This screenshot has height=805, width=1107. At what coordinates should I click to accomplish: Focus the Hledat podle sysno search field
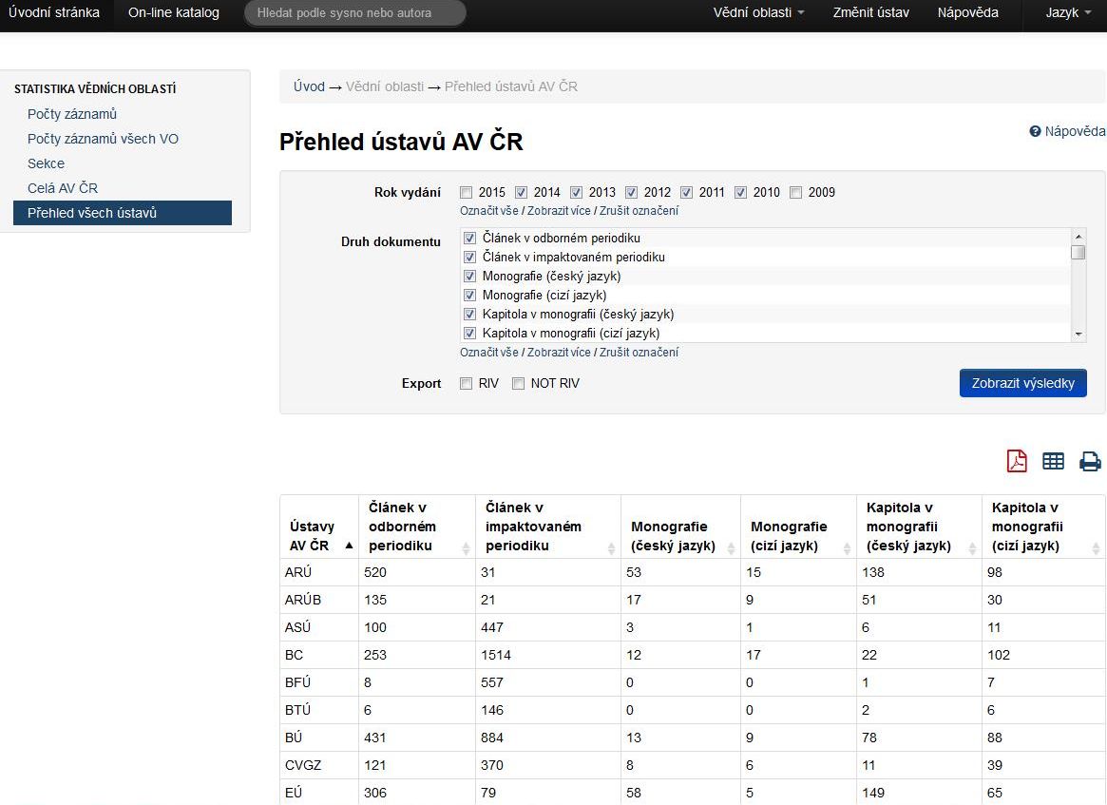coord(355,12)
